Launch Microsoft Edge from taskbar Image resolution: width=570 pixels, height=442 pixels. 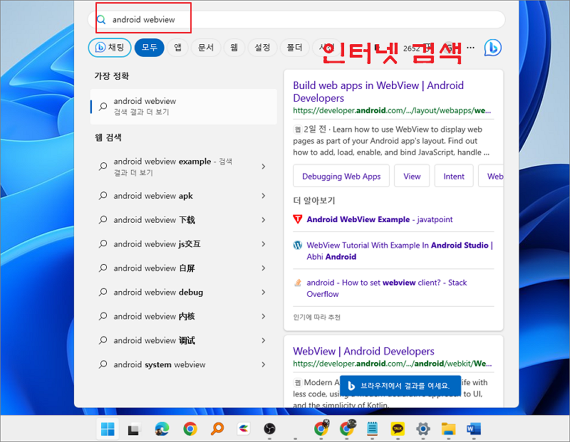pyautogui.click(x=162, y=429)
